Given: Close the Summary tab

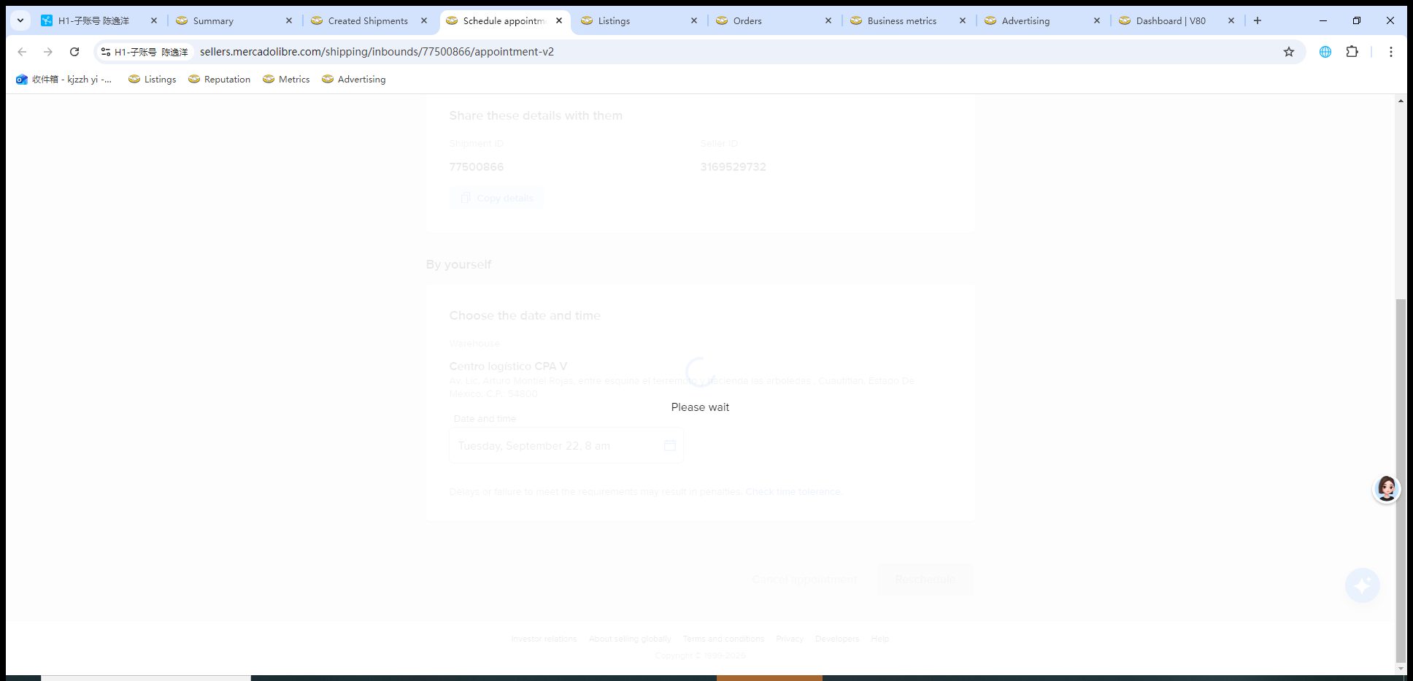Looking at the screenshot, I should point(289,20).
